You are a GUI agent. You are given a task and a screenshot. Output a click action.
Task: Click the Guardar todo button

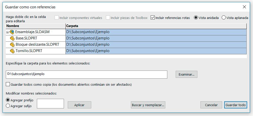[236, 105]
